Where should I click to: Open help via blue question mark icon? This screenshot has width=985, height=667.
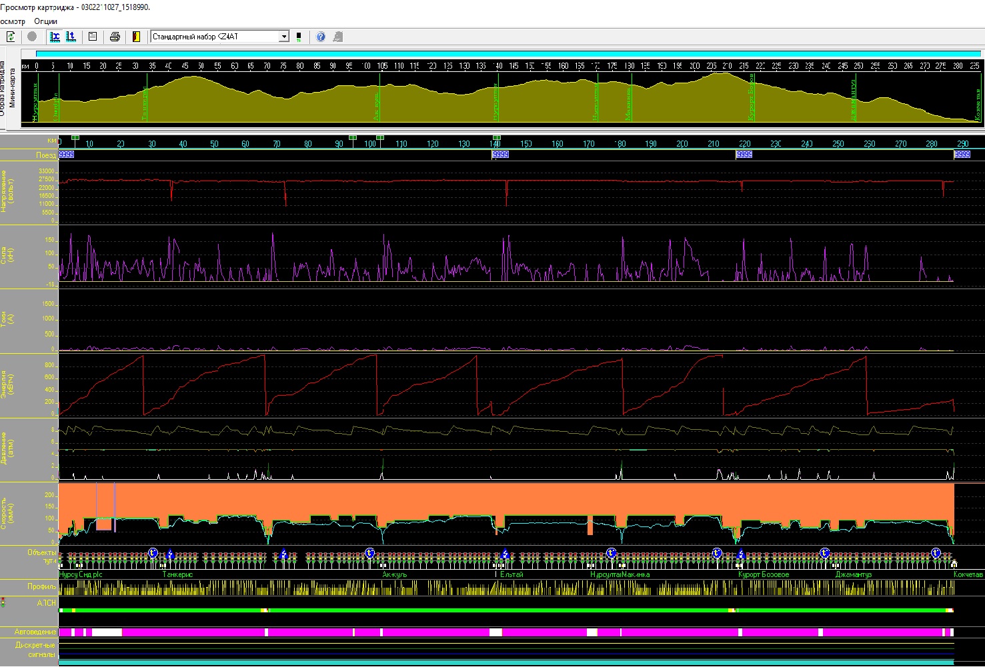[321, 37]
